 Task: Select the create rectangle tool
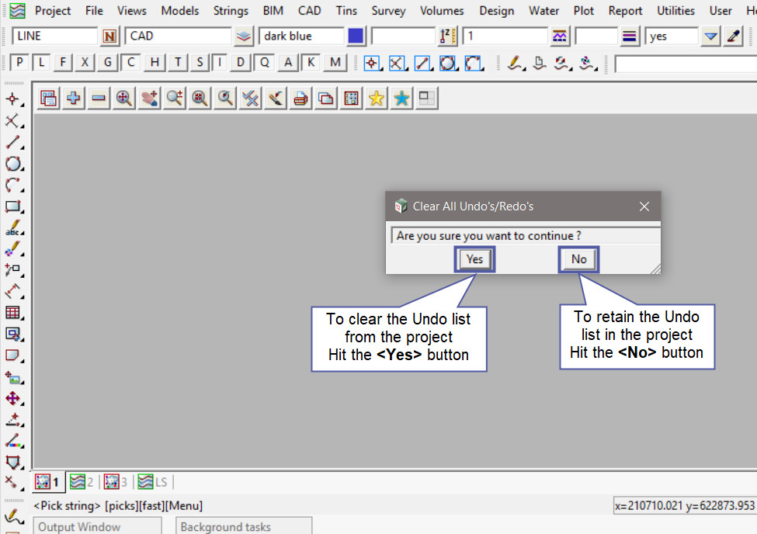(12, 206)
